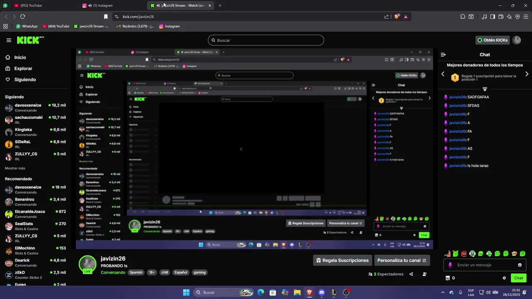The height and width of the screenshot is (299, 532).
Task: Open the Recibidos Gmail bookmark
Action: (135, 26)
